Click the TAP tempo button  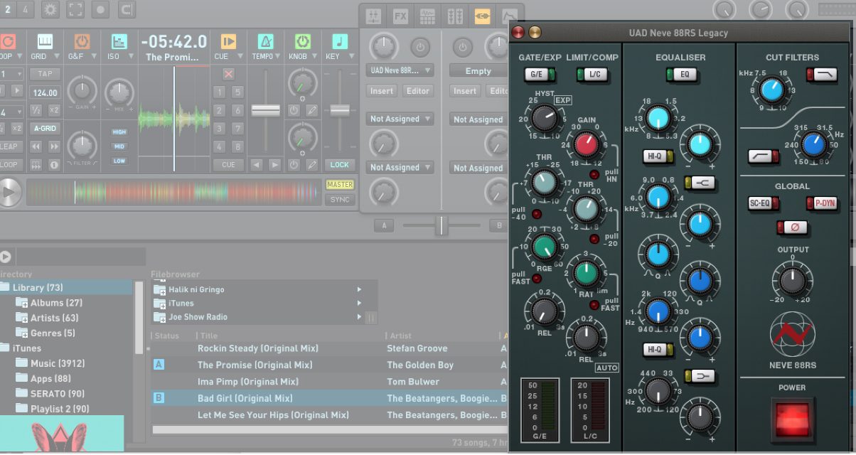[x=45, y=74]
